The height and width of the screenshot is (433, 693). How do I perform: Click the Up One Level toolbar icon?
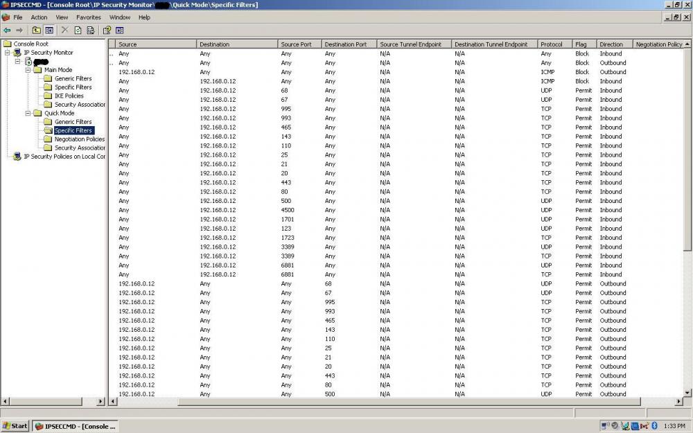(36, 30)
